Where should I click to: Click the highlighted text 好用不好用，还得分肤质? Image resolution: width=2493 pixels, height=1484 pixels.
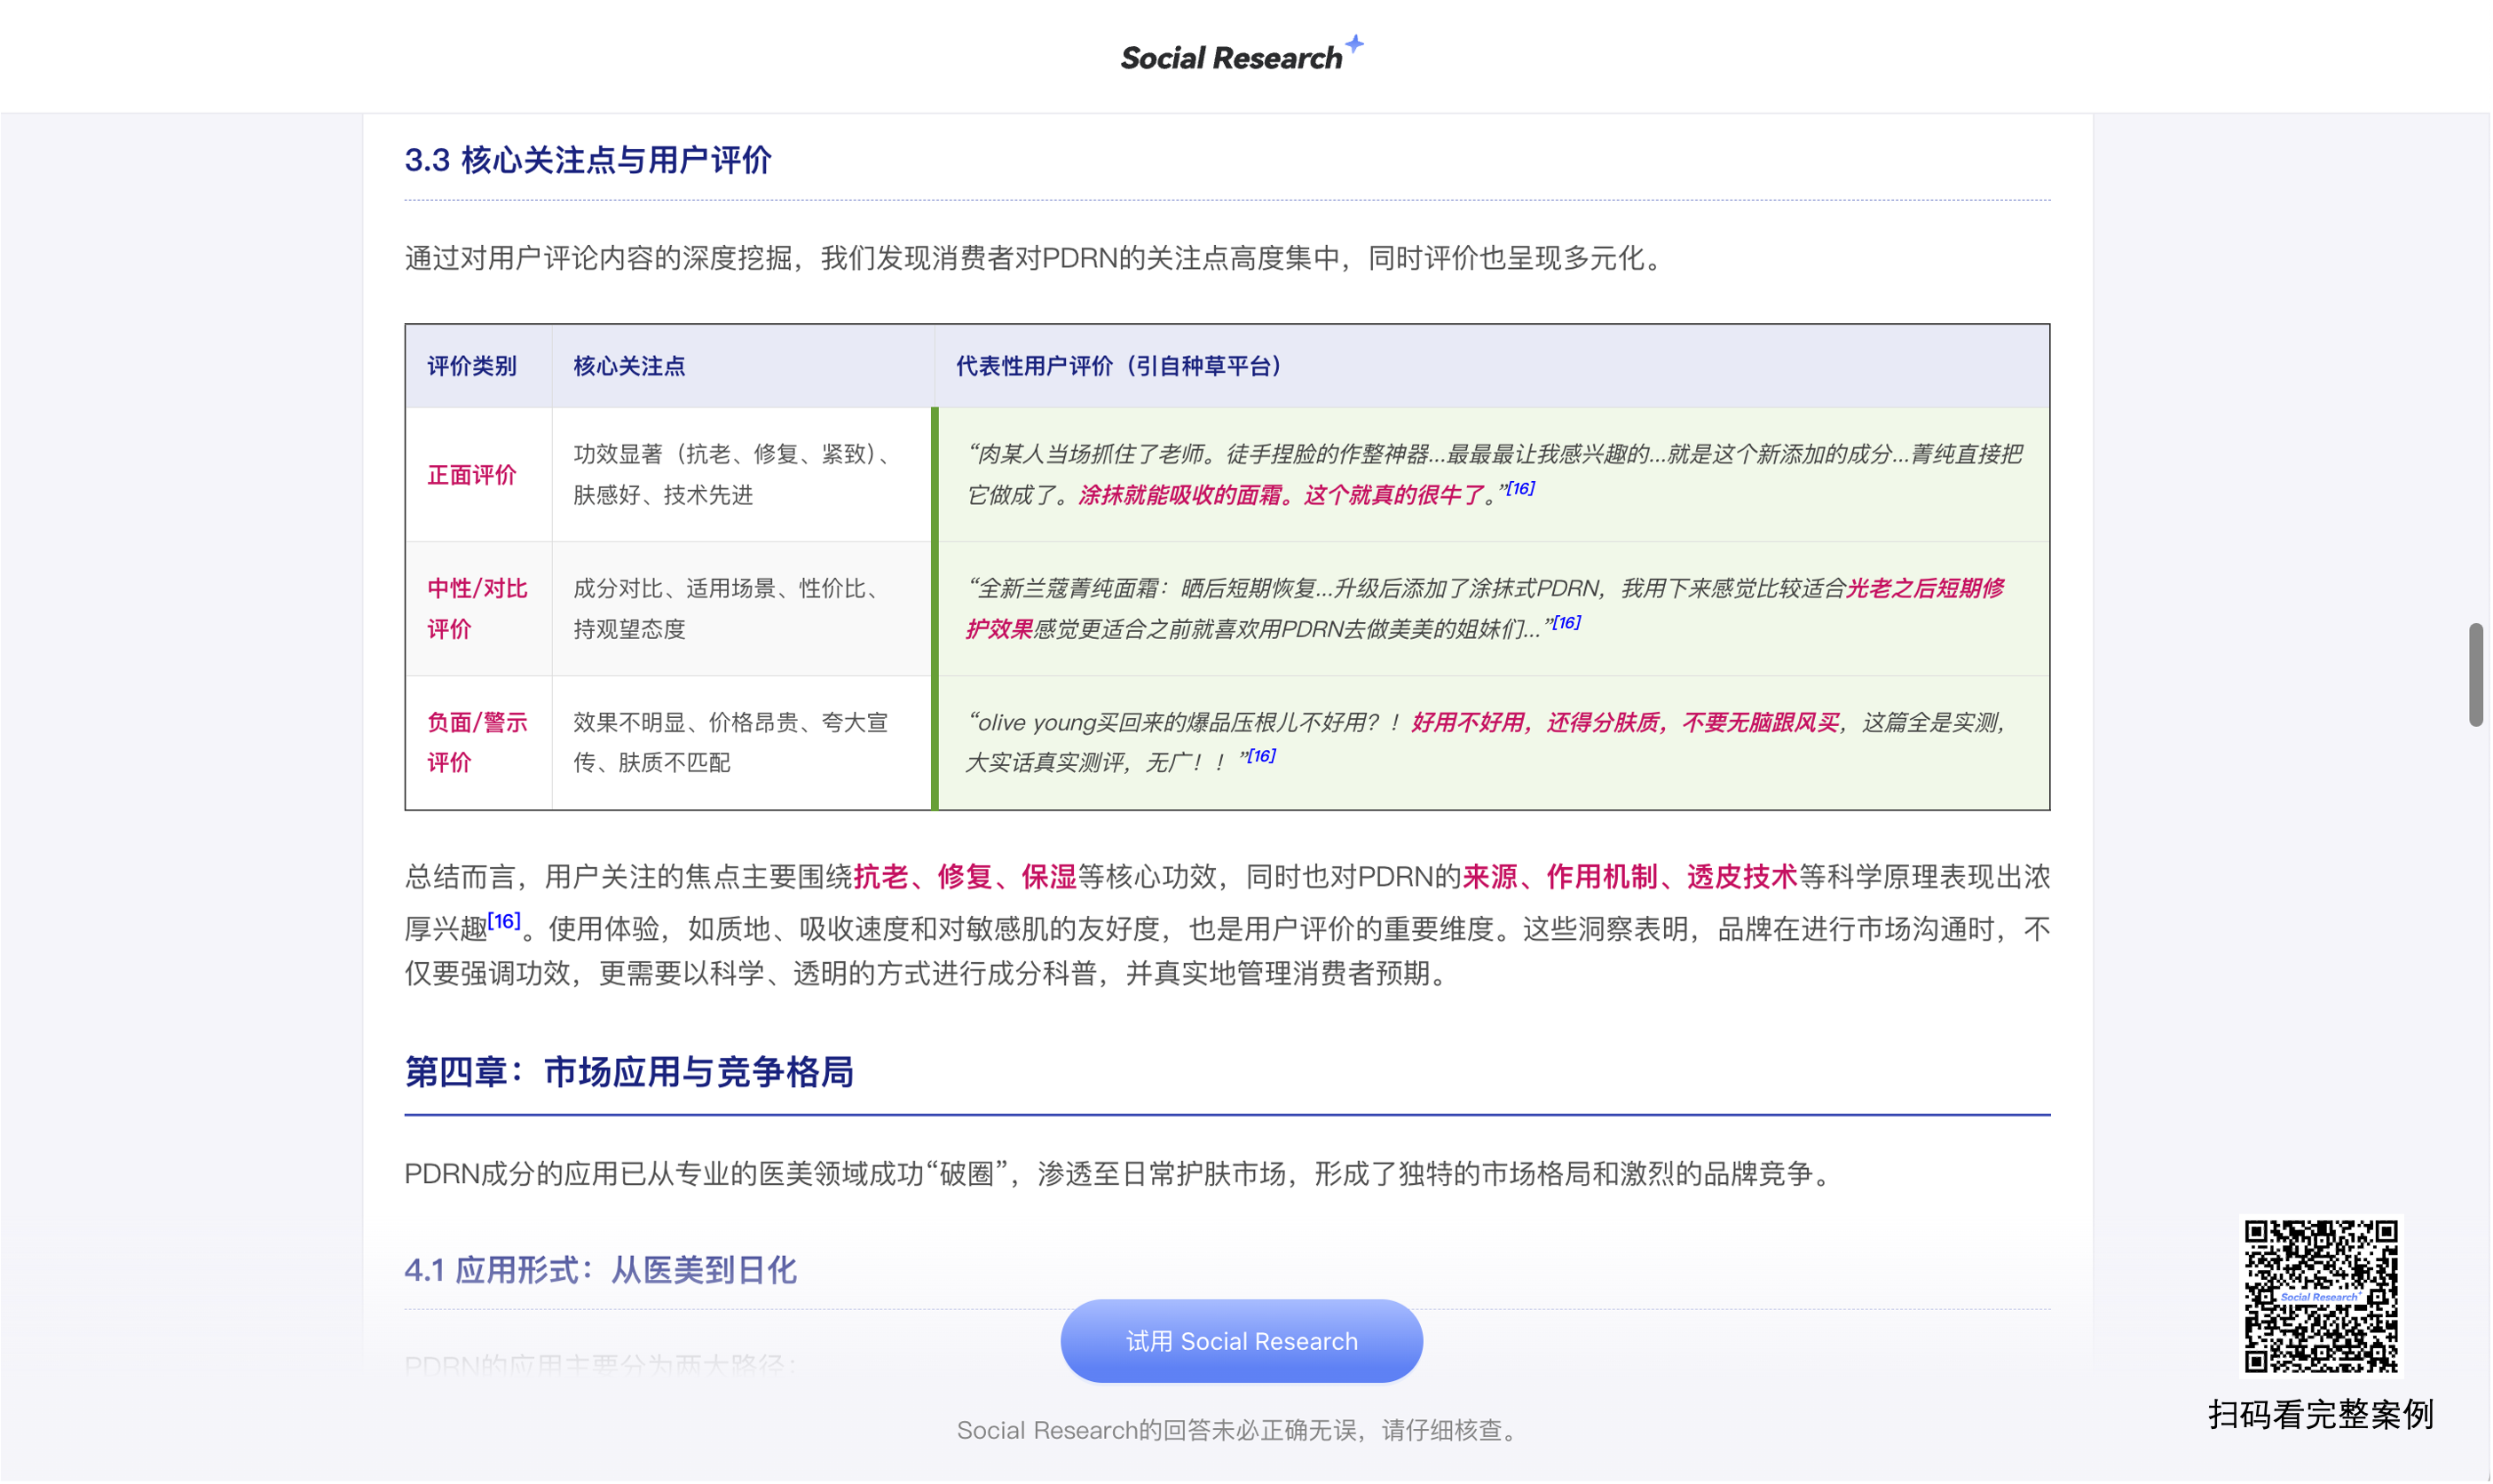(x=1536, y=723)
